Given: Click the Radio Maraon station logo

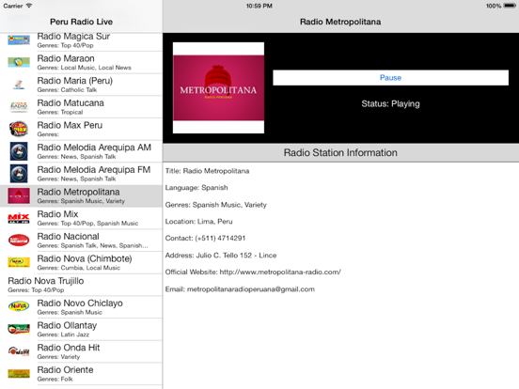Looking at the screenshot, I should (19, 62).
